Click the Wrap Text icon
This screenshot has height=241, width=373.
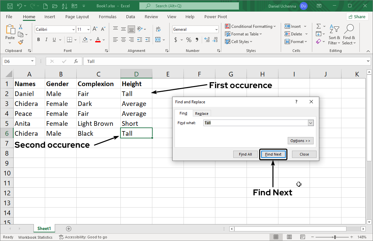(158, 29)
